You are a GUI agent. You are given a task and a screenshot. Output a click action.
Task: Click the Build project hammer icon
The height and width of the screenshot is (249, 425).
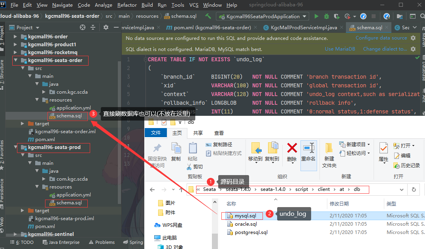point(208,16)
